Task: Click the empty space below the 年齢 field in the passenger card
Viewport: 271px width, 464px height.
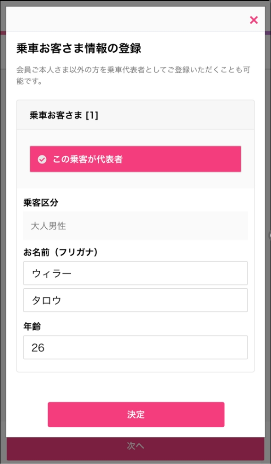Action: pos(135,365)
